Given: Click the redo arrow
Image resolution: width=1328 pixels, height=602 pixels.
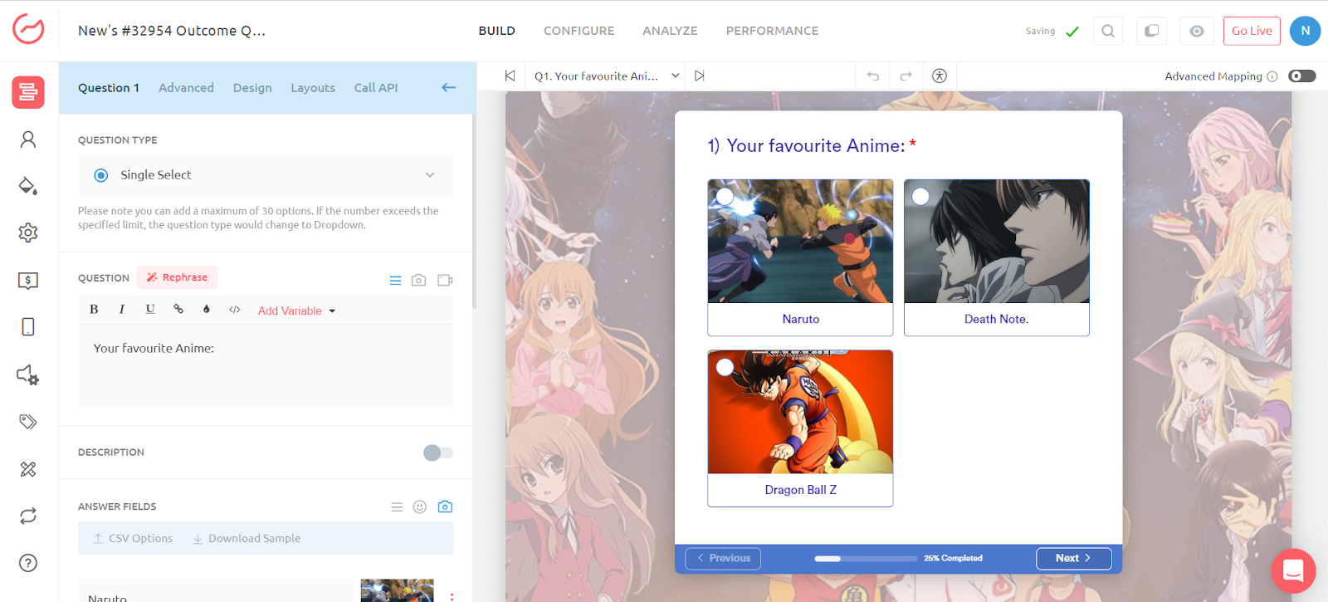Looking at the screenshot, I should [x=906, y=76].
